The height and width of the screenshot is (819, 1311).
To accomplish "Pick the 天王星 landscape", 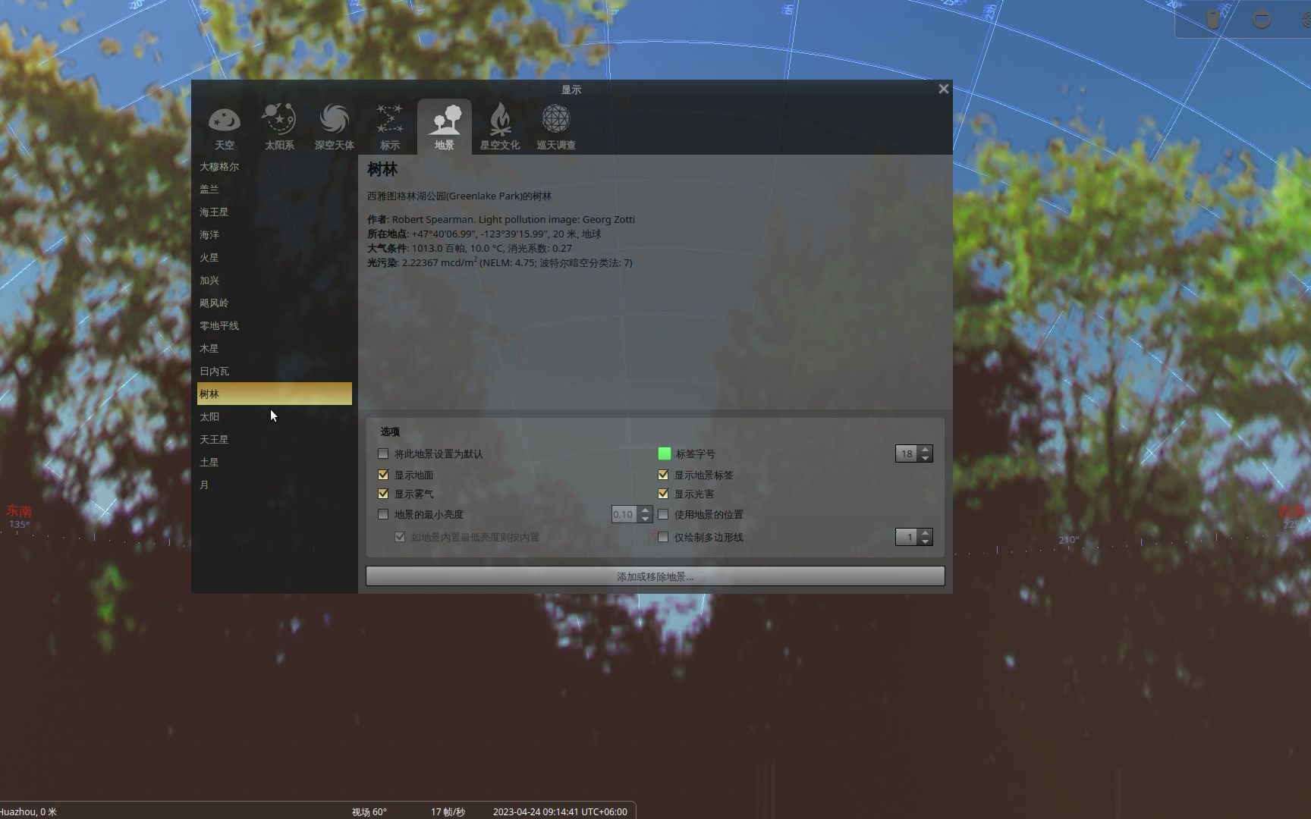I will pyautogui.click(x=275, y=440).
